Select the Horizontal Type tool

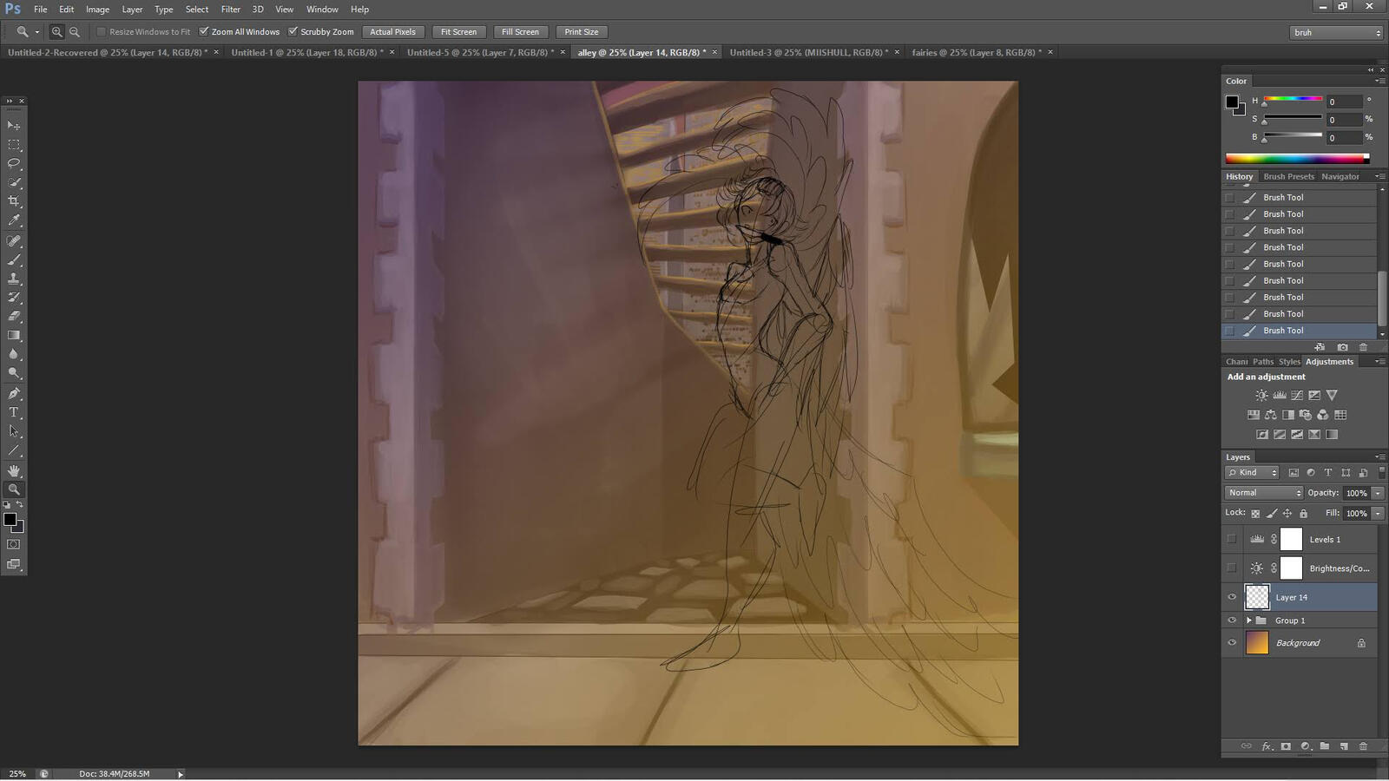(14, 412)
